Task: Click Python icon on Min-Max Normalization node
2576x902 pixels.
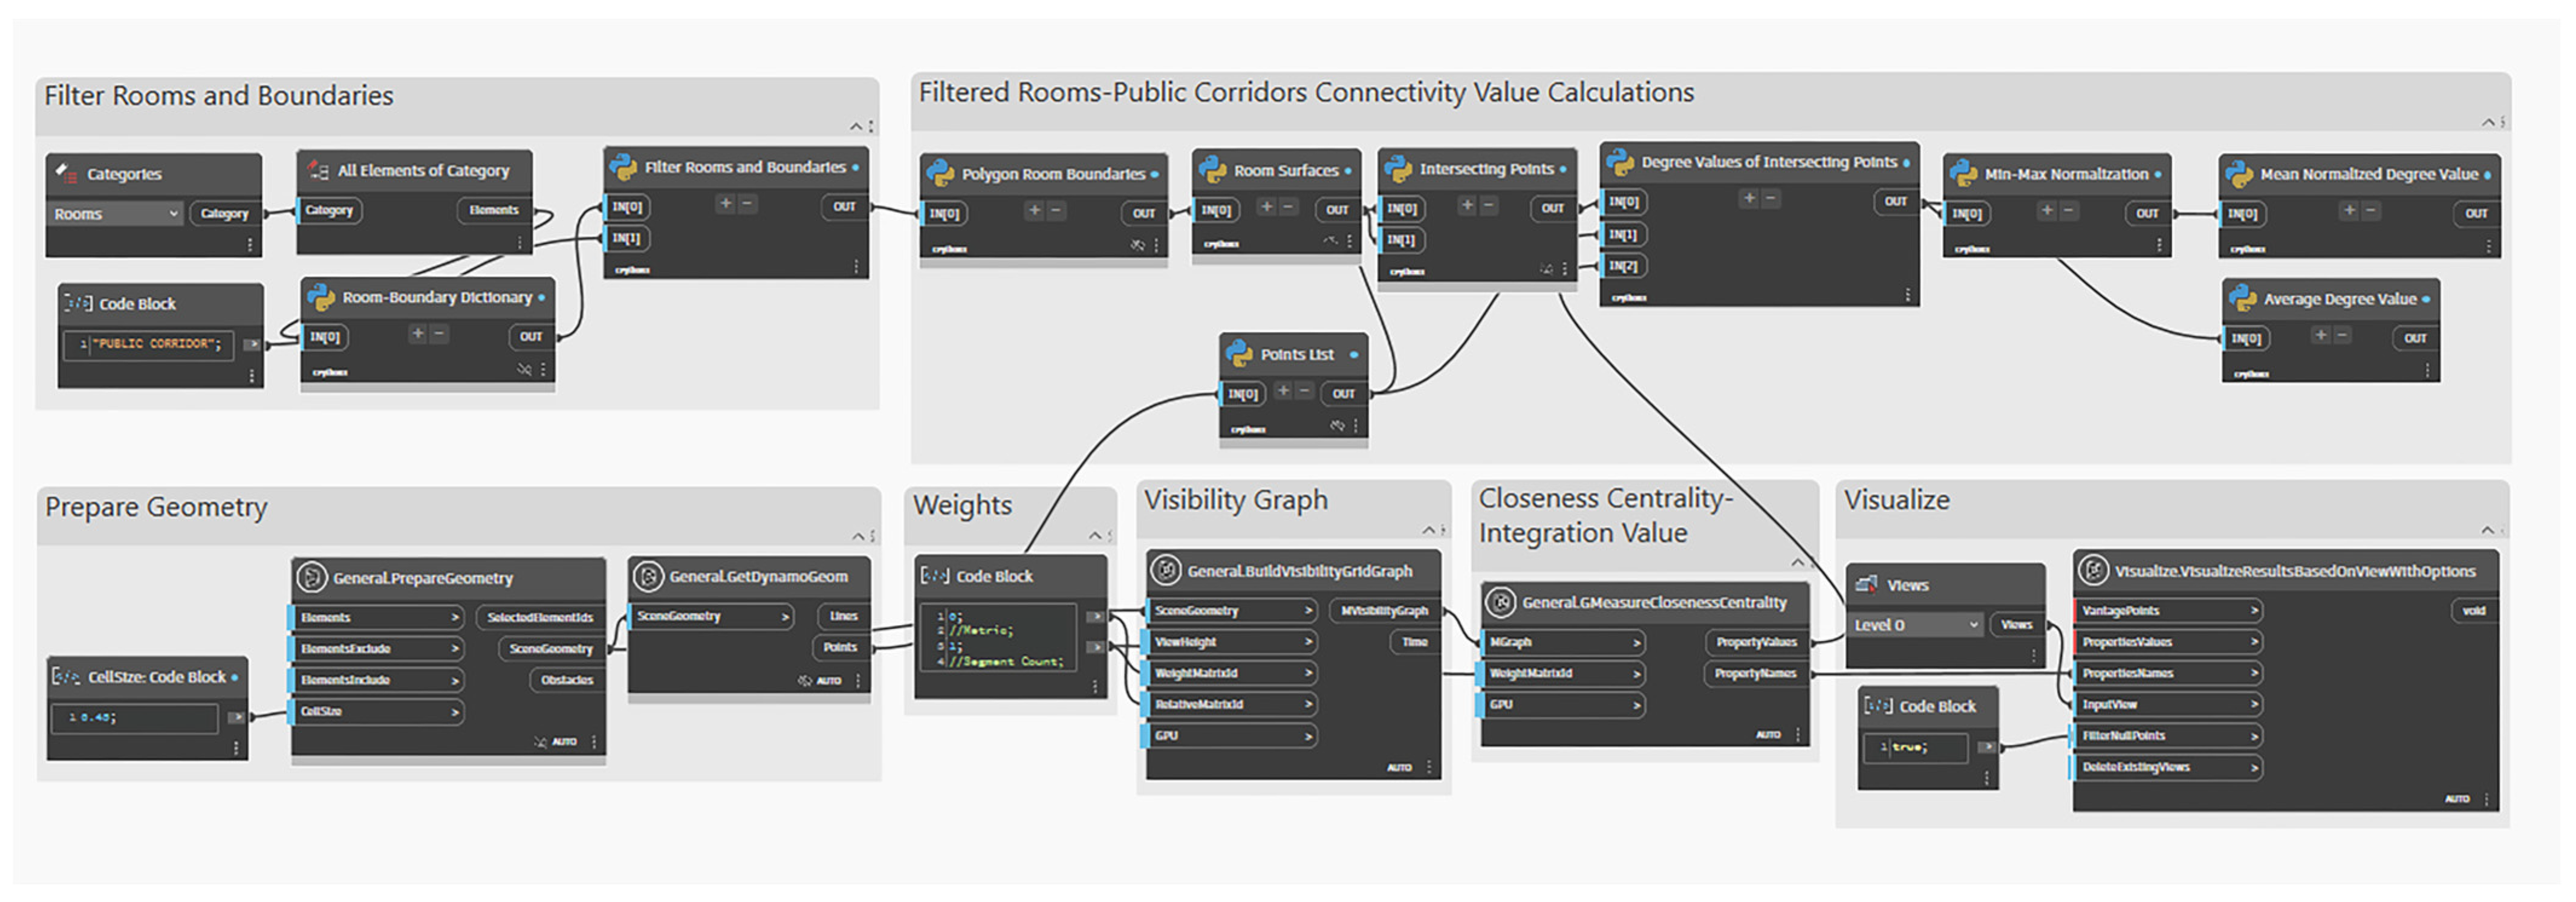Action: click(1963, 174)
